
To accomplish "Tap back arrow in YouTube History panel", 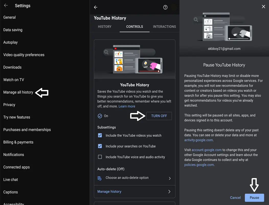I will 96,7.
